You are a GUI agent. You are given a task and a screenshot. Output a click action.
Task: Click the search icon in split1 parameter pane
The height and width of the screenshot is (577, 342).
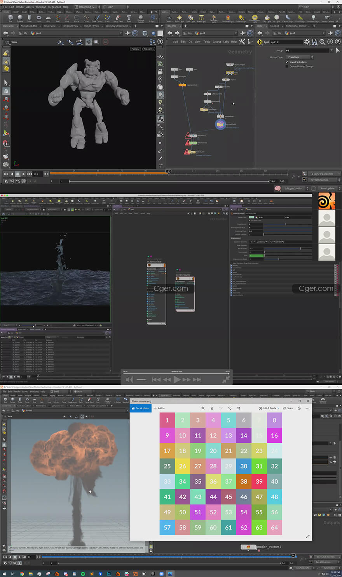(323, 42)
